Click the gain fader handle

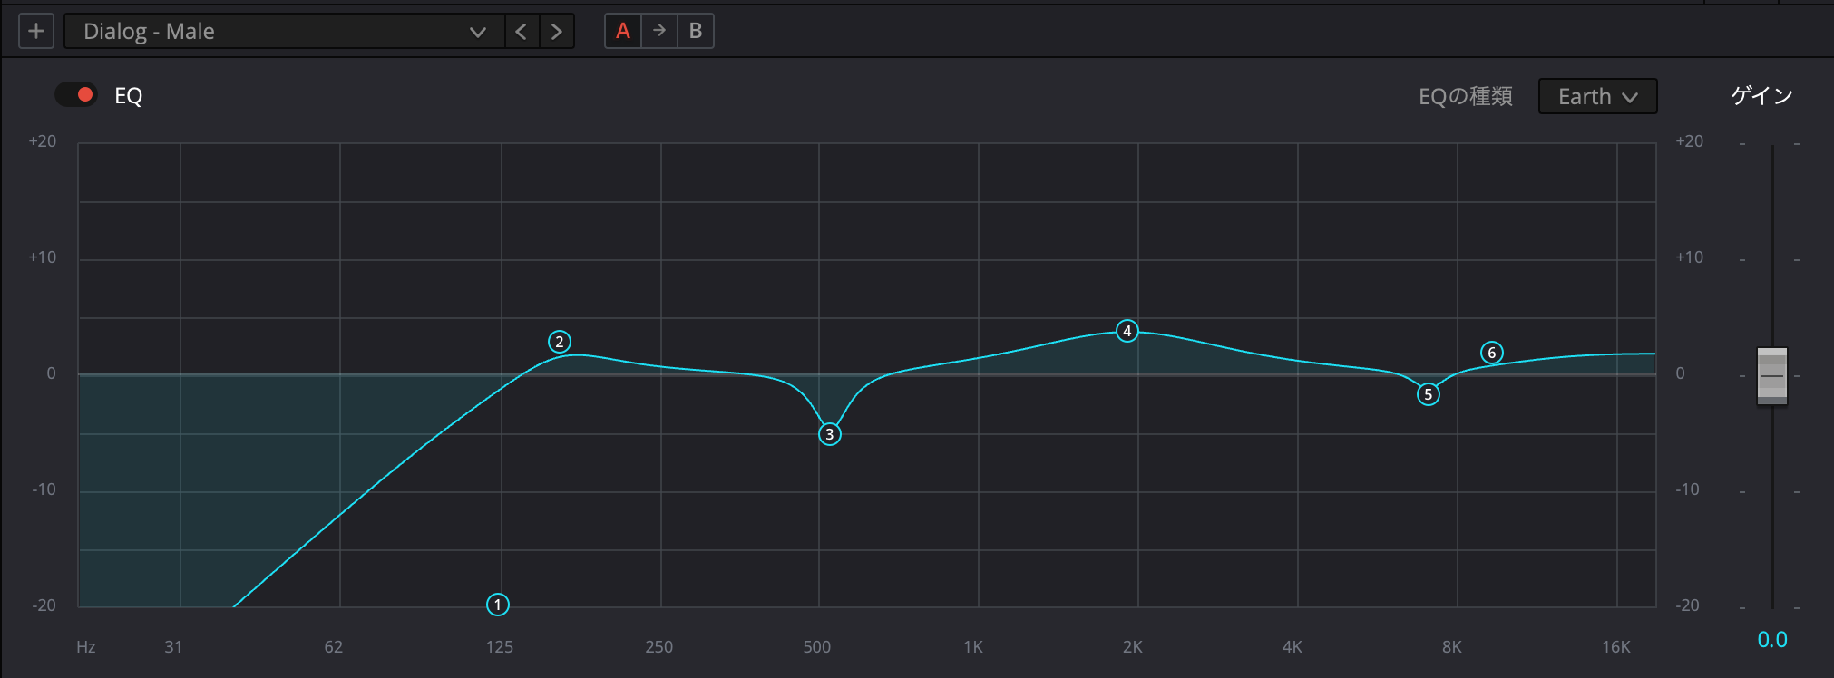1771,375
